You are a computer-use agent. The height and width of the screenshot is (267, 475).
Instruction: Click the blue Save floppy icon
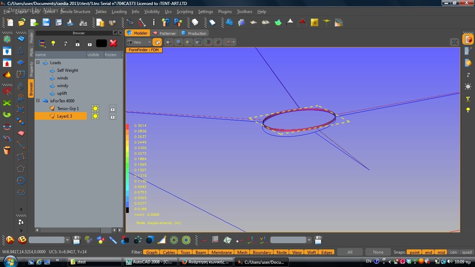coord(46,23)
